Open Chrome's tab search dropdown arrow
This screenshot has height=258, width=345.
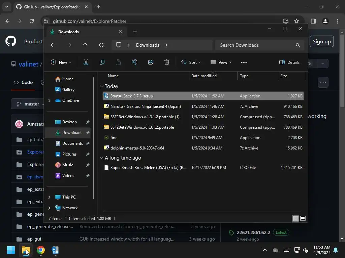click(x=7, y=7)
